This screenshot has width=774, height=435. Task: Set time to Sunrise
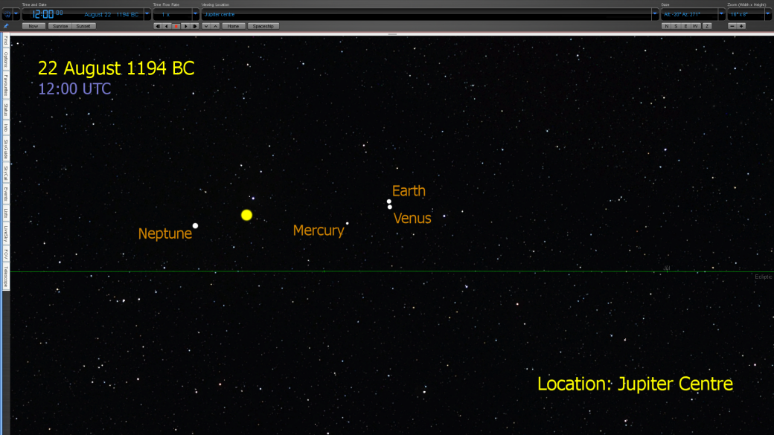click(60, 26)
